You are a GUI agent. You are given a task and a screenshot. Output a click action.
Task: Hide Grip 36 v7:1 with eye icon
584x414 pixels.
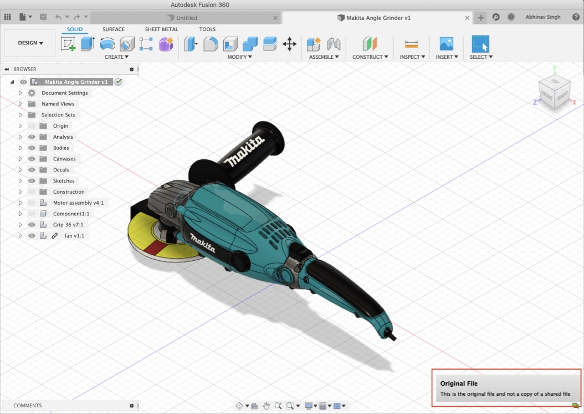32,225
